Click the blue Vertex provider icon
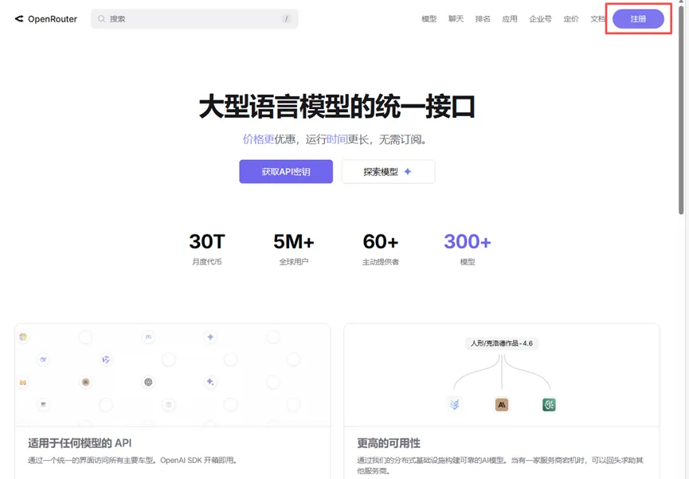This screenshot has width=689, height=479. click(x=455, y=404)
